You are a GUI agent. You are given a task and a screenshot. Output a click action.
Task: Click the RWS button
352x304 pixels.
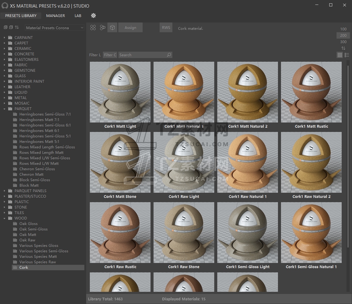pos(166,28)
